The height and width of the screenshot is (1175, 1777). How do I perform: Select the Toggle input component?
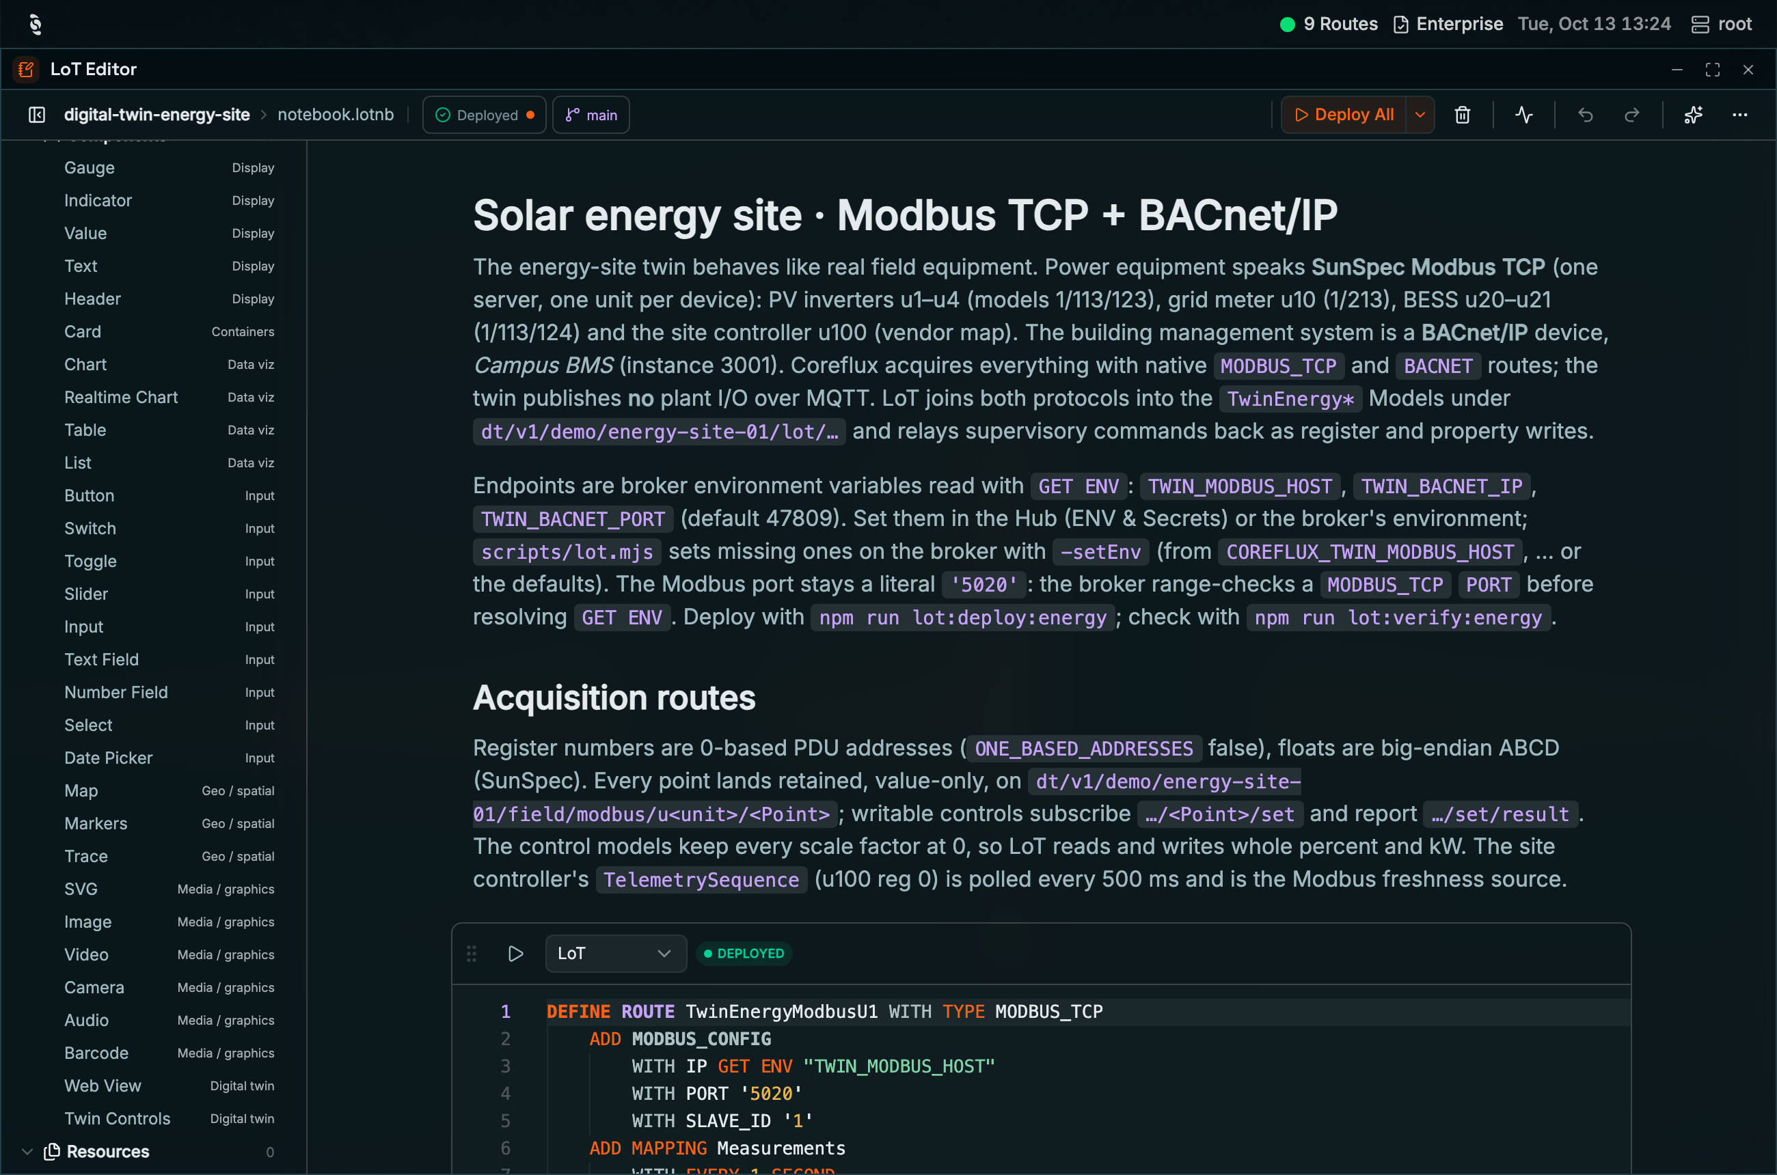tap(169, 562)
